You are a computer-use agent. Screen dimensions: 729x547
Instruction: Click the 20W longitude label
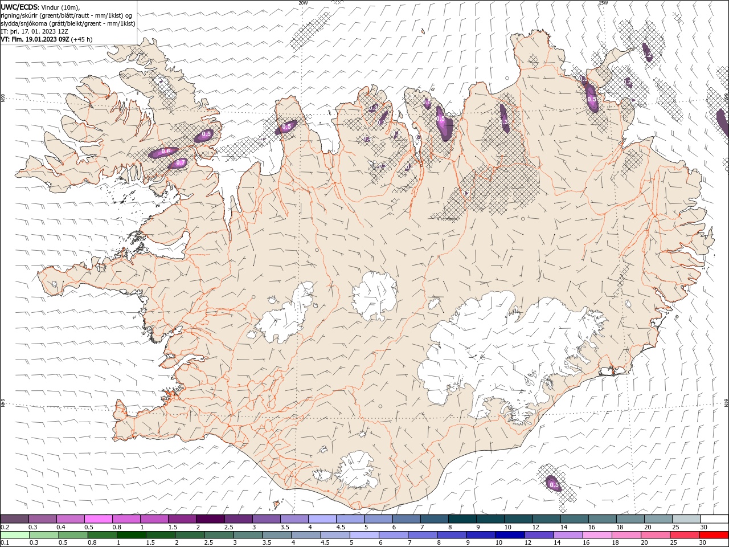[x=303, y=3]
